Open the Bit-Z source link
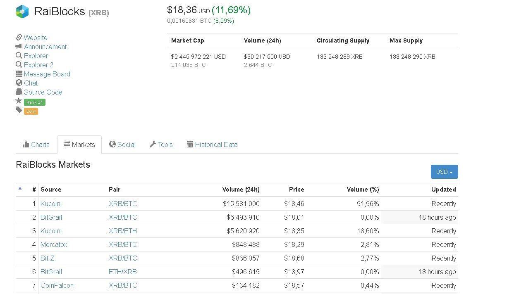526x294 pixels. (48, 258)
